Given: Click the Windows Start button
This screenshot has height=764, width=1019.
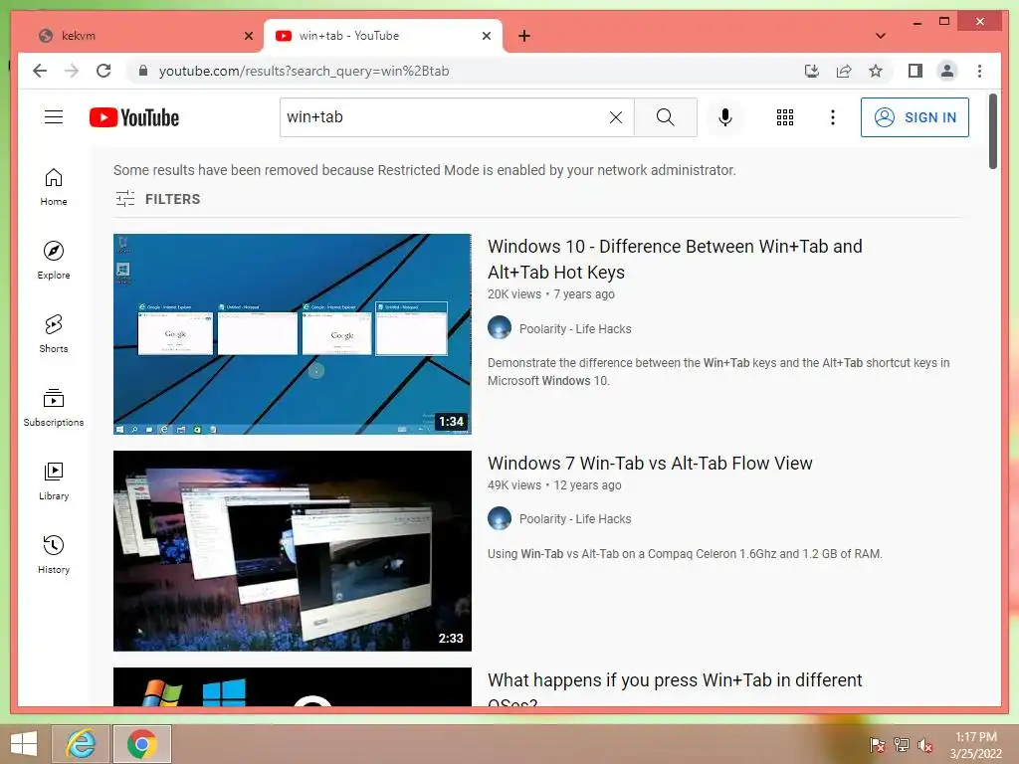Looking at the screenshot, I should tap(24, 744).
